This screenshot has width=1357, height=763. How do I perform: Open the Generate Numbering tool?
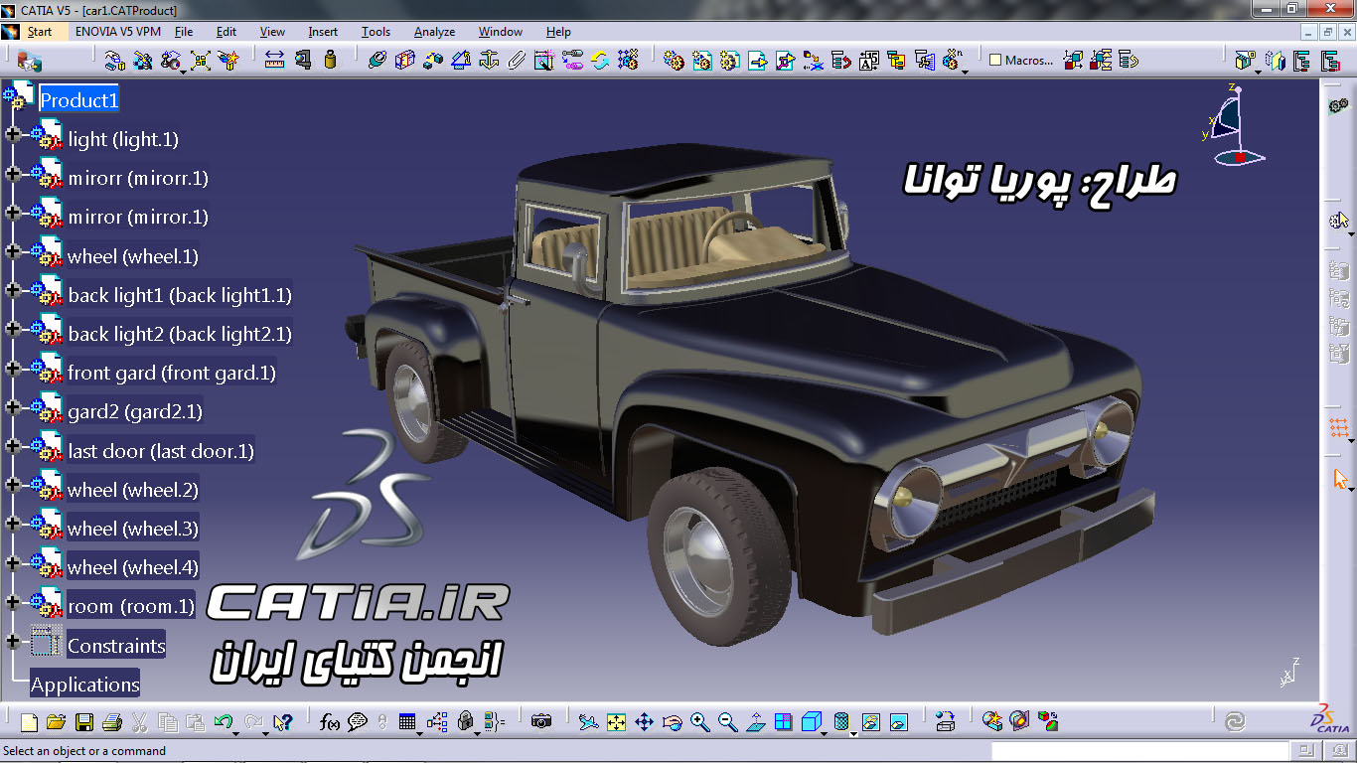coord(868,61)
